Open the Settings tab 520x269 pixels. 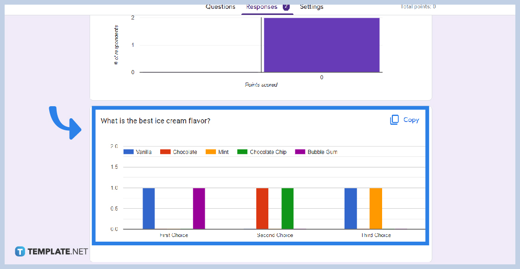click(312, 7)
